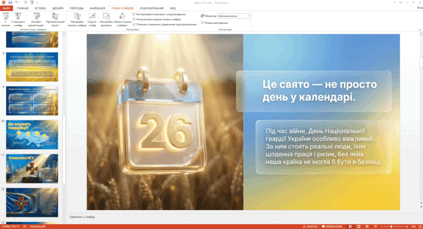The image size is (423, 229).
Task: Switch to АНИМАЦИЯ ribbon tab
Action: click(97, 9)
